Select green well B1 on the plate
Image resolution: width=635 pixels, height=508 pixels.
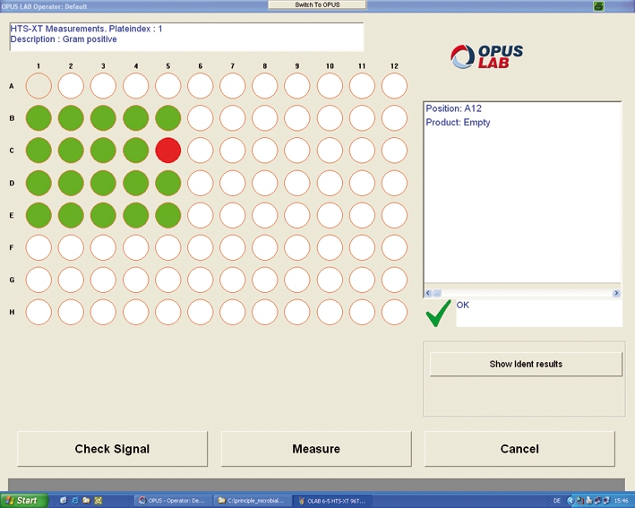click(x=39, y=118)
